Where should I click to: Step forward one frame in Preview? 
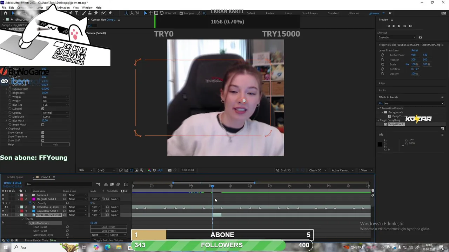(405, 26)
